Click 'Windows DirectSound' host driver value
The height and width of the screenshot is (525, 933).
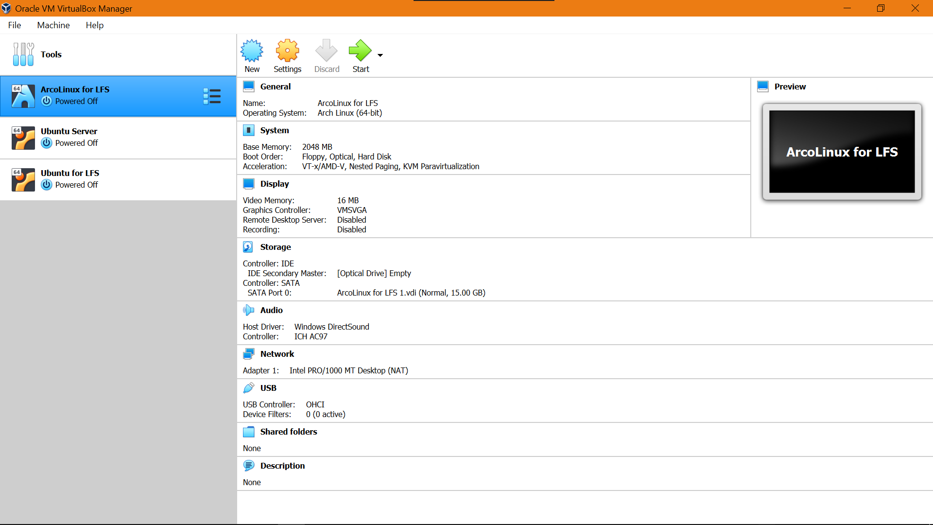(332, 327)
